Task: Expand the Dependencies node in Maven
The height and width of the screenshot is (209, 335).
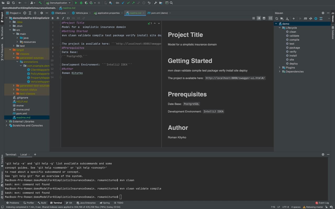Action: pos(280,72)
